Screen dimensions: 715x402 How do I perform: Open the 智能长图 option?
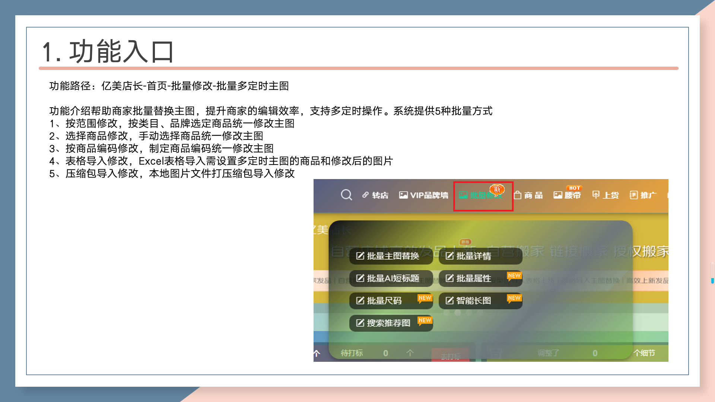[x=480, y=301]
